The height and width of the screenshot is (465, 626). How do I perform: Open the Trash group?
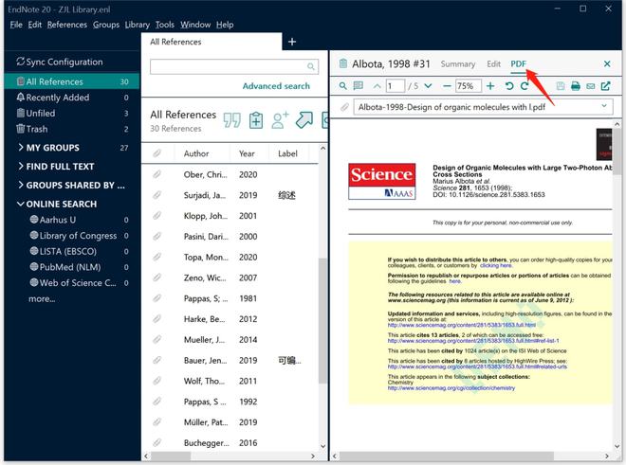coord(72,129)
